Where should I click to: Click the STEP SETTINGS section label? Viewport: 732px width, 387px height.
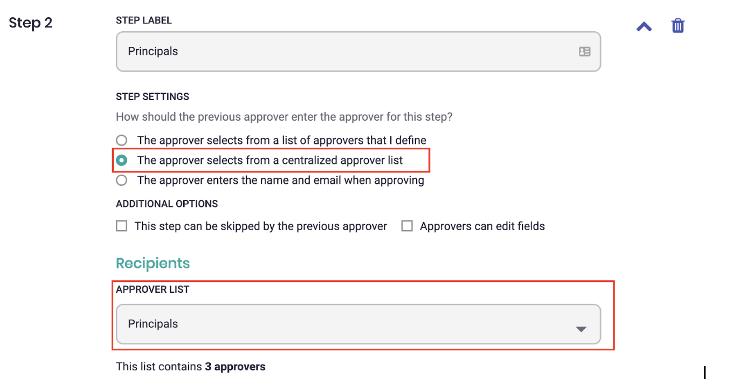[153, 96]
